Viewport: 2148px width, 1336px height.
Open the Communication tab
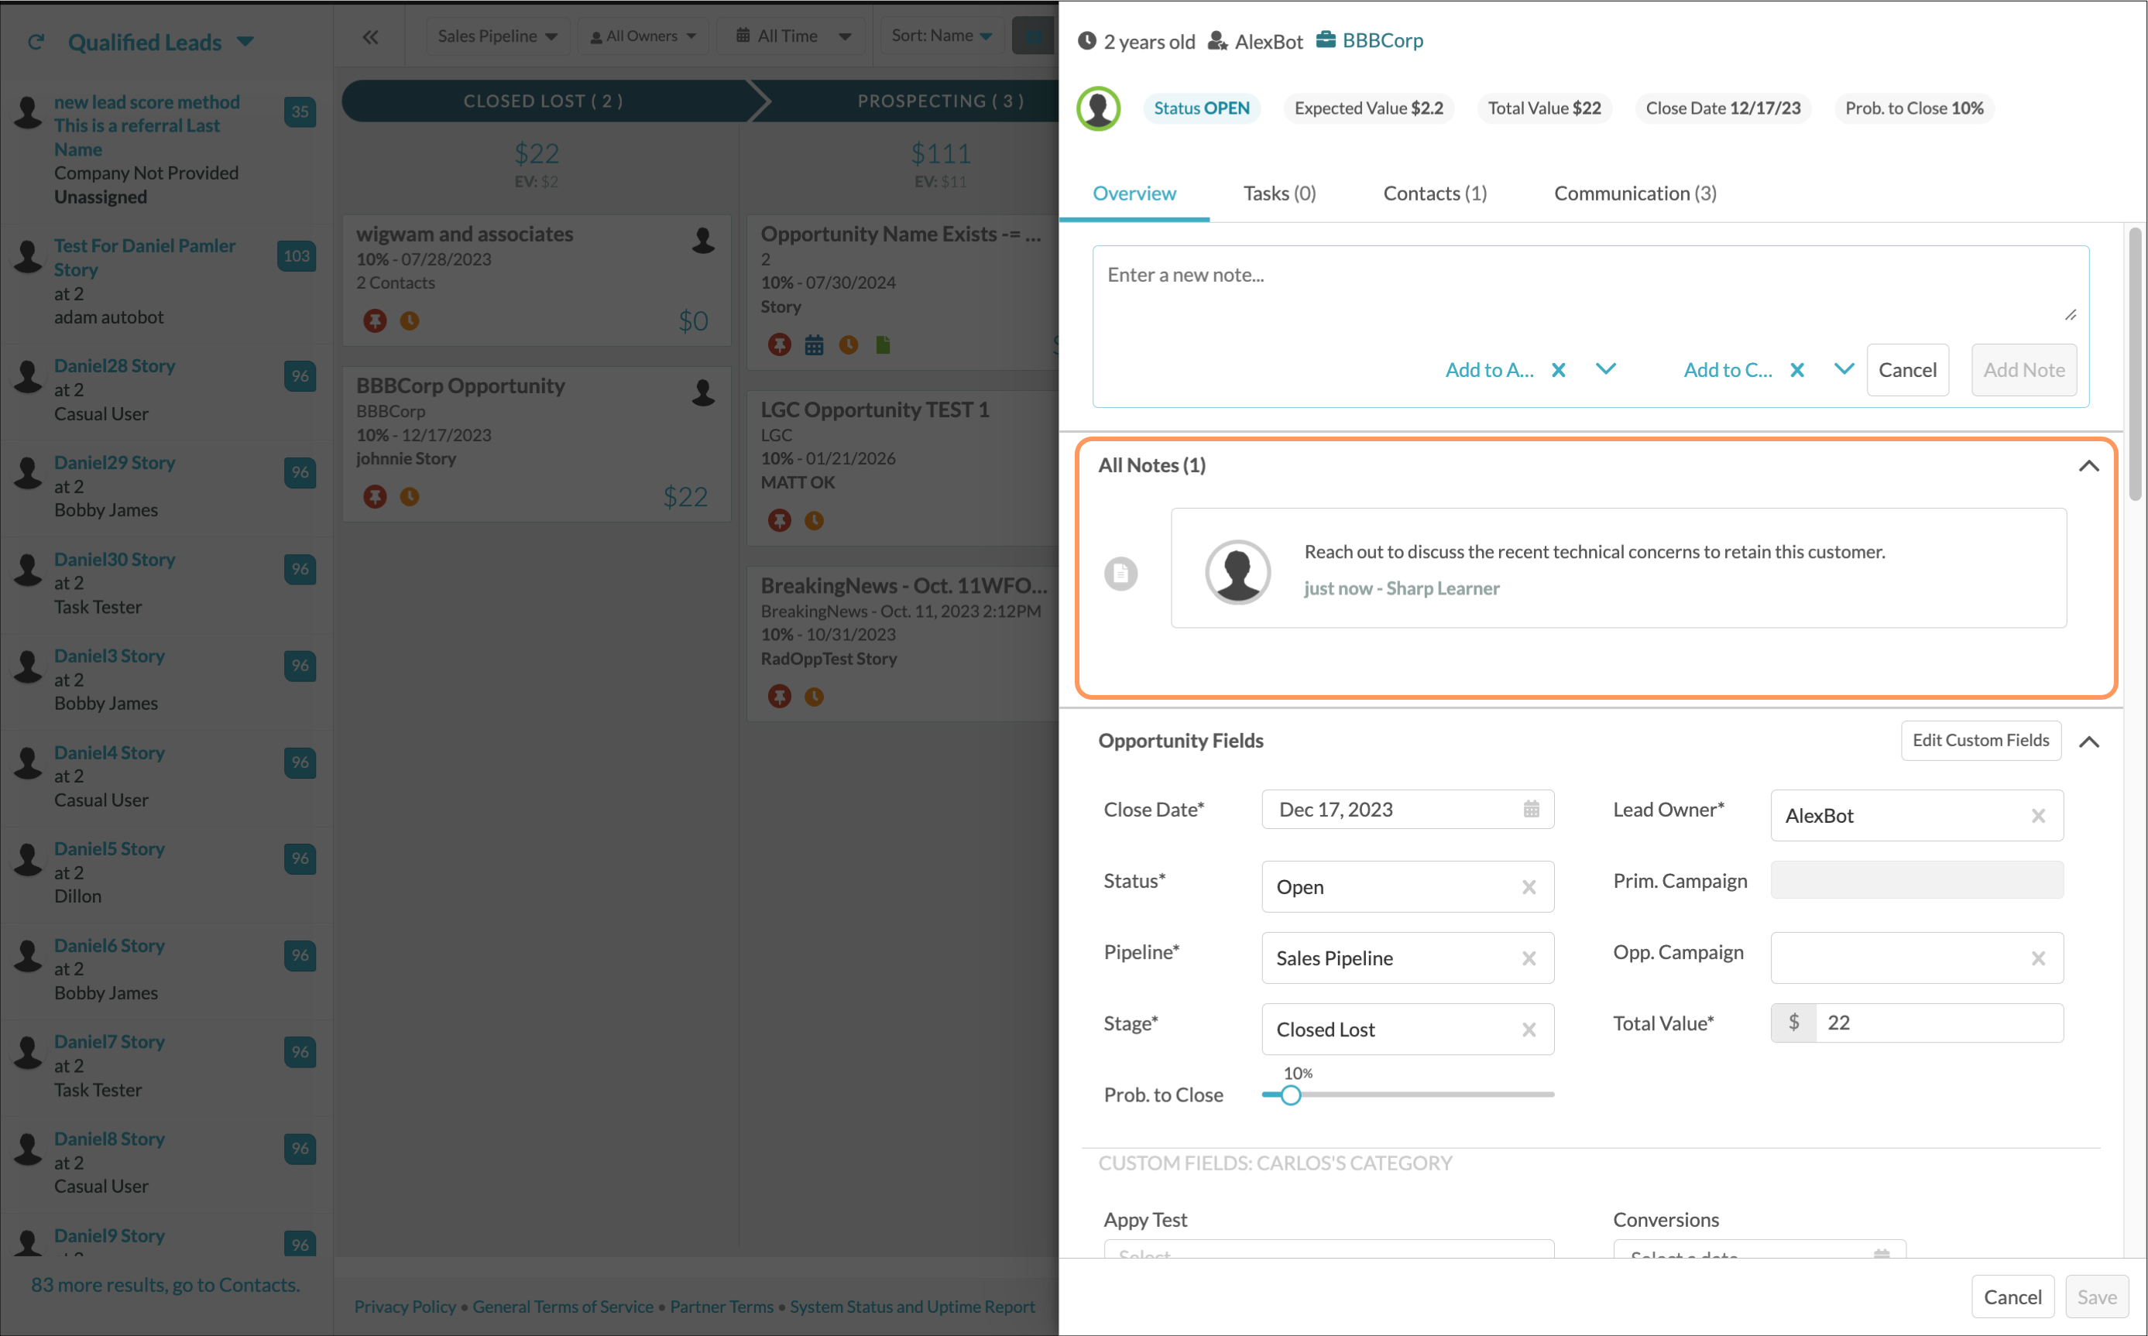pos(1635,194)
